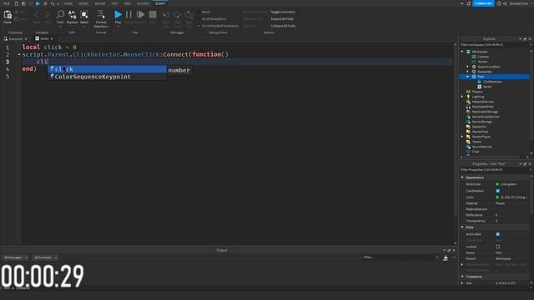Screen dimensions: 534x300
Task: Click Collapse All Folds action
Action: (283, 26)
